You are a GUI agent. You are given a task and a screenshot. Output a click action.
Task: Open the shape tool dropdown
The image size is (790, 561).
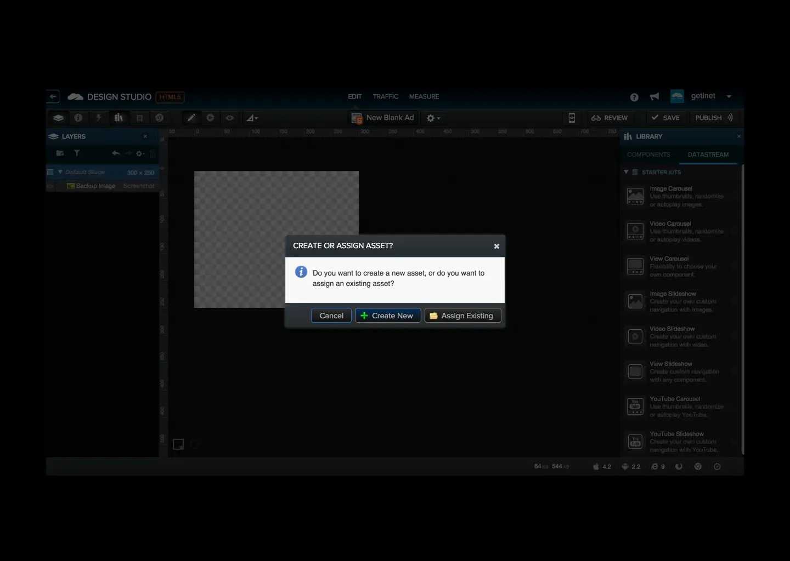pos(252,118)
